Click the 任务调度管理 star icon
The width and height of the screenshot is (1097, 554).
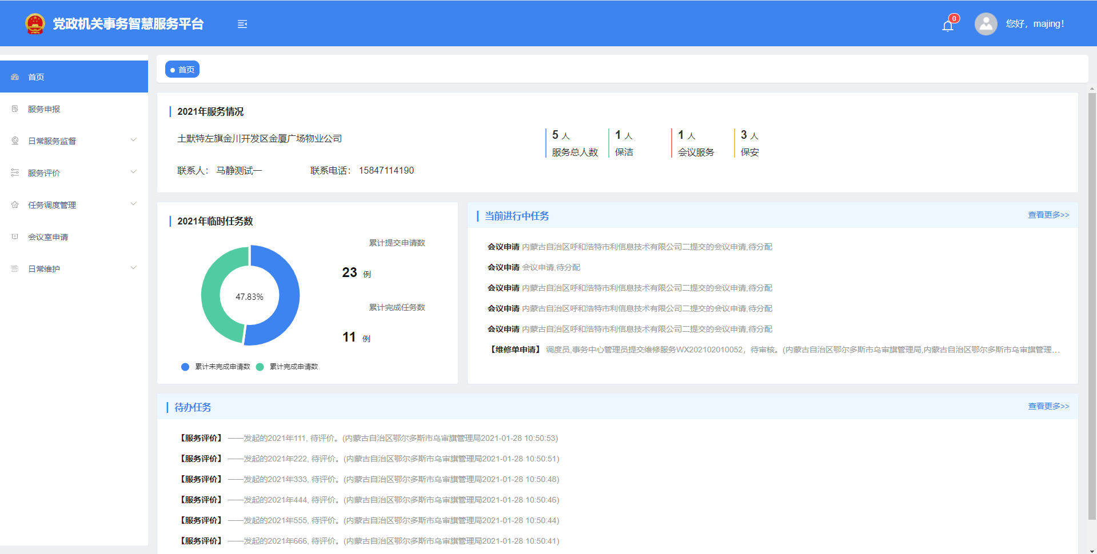15,205
